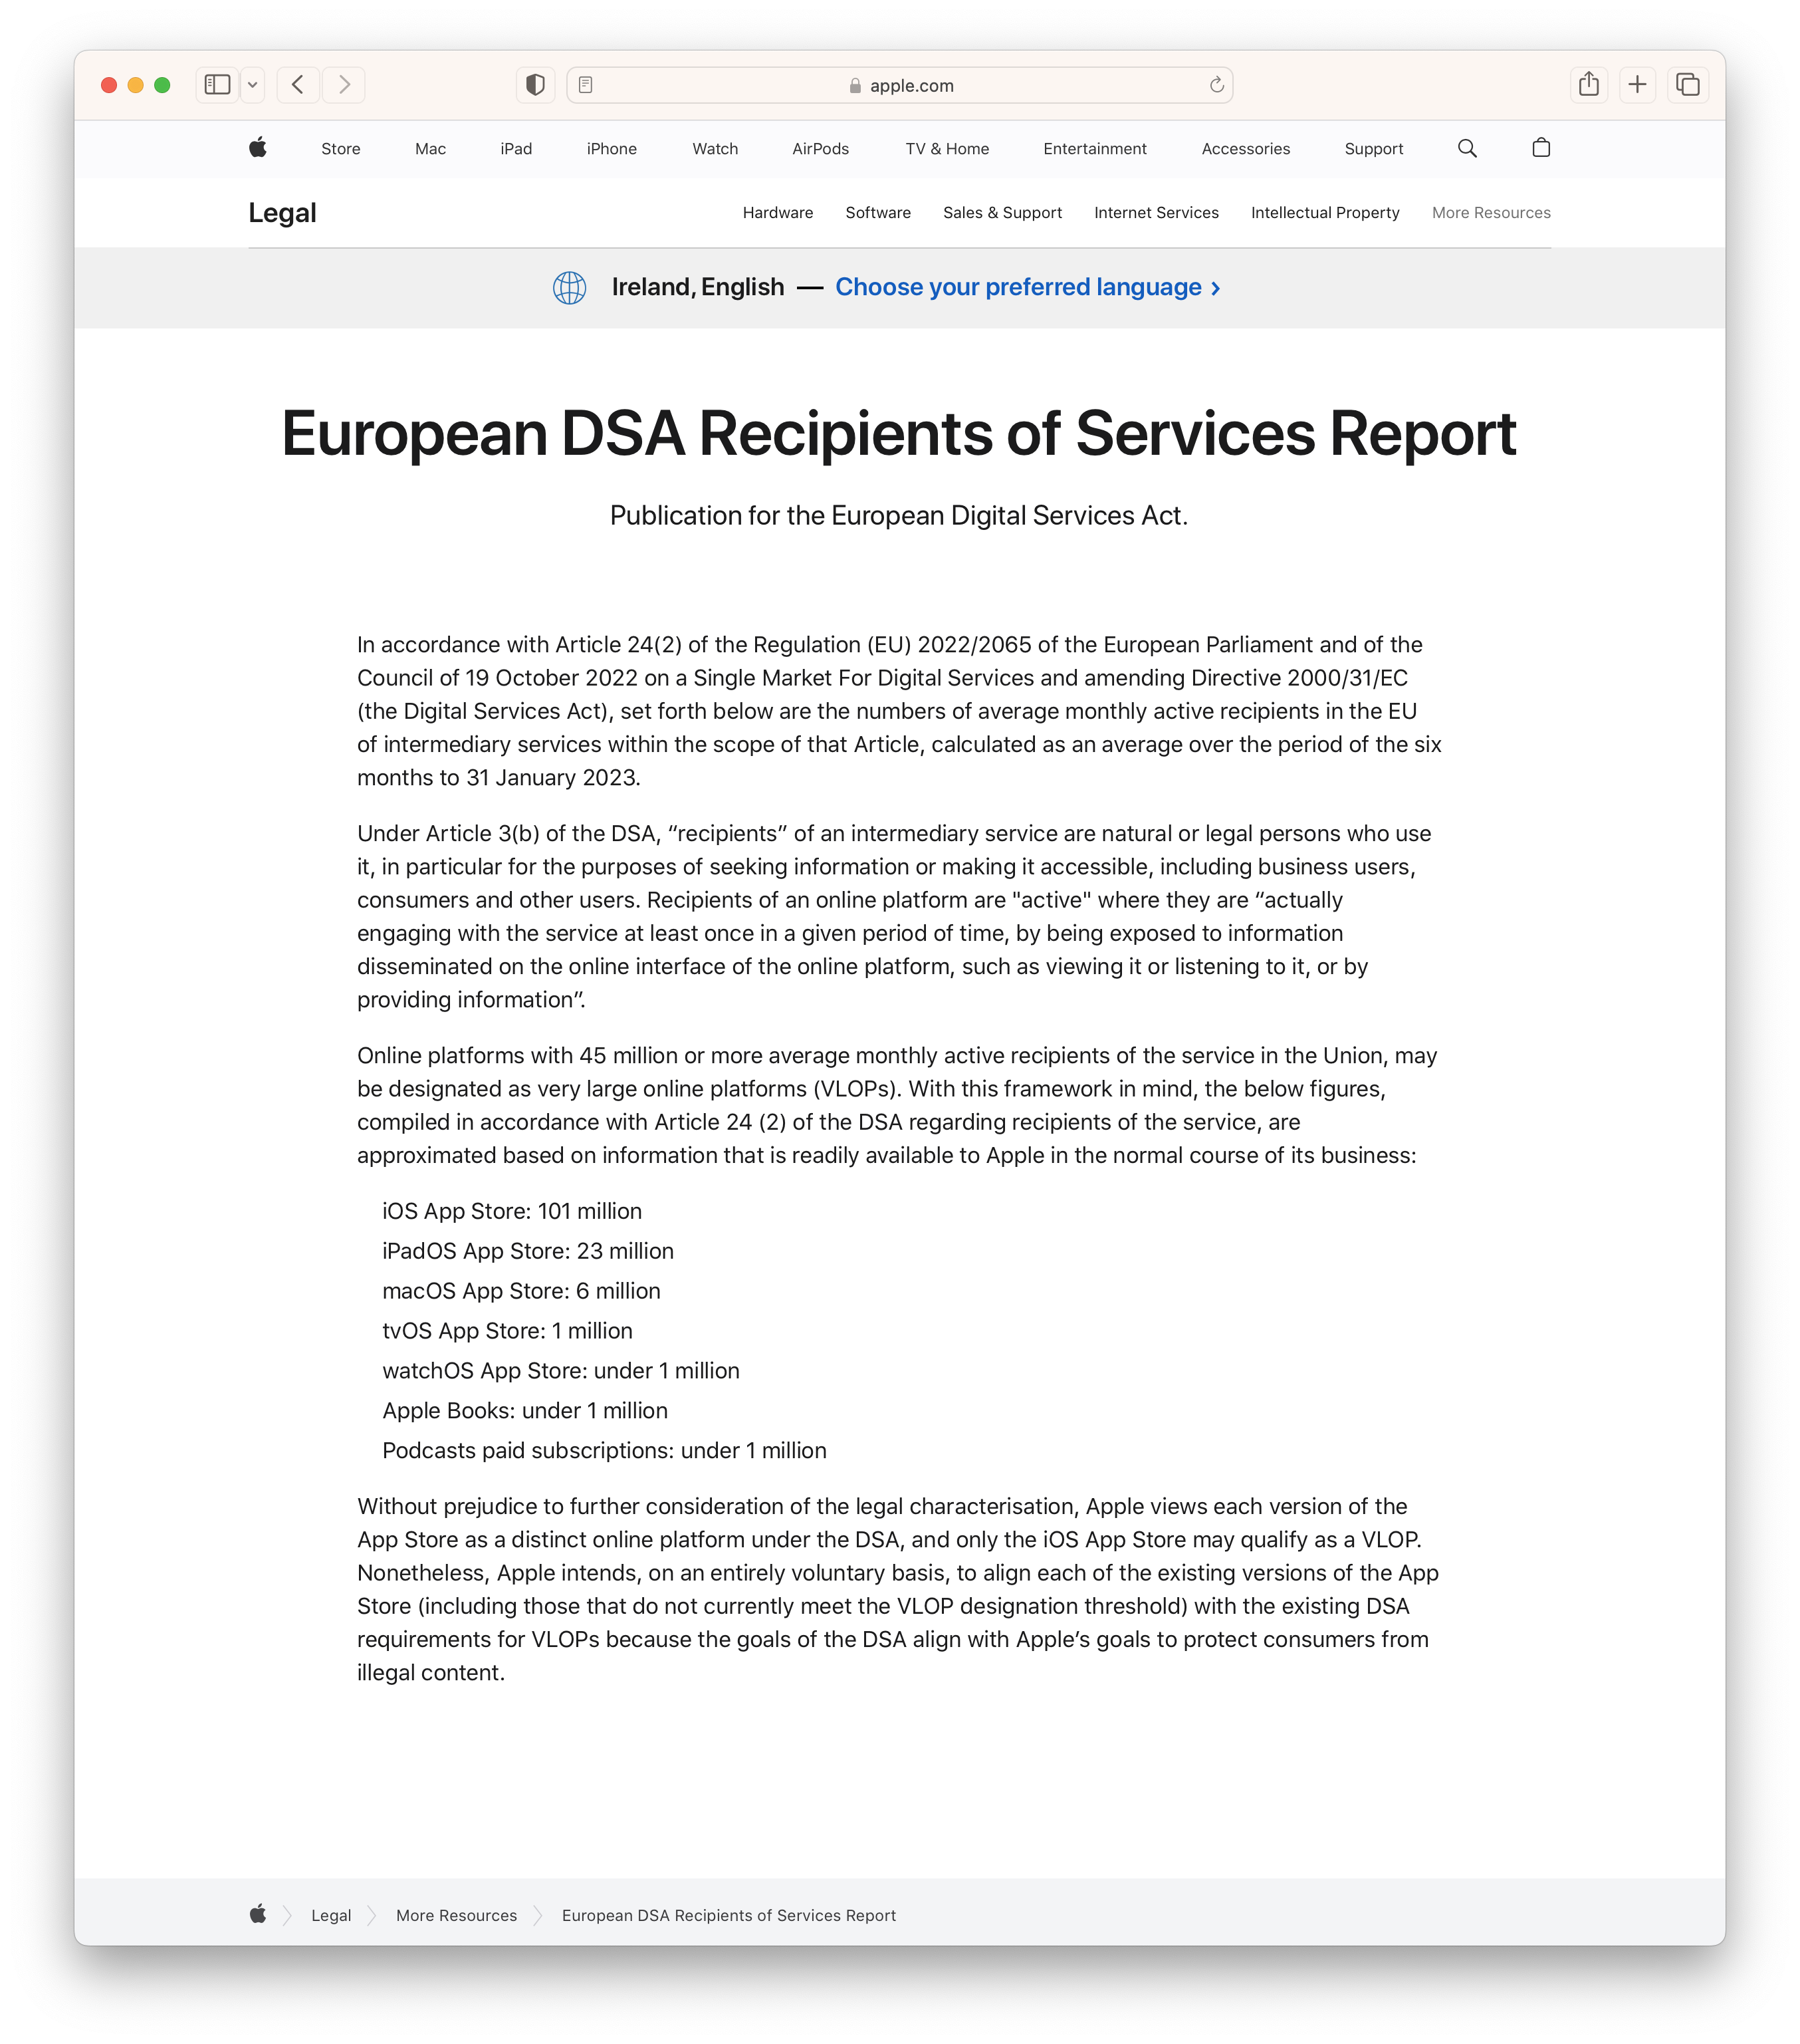Image resolution: width=1800 pixels, height=2044 pixels.
Task: Show the tab overview
Action: 1687,85
